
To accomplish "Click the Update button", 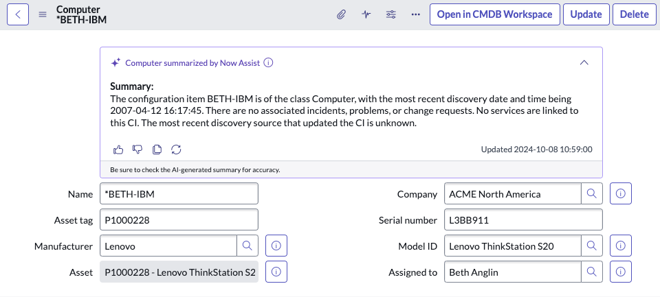I will pos(586,14).
